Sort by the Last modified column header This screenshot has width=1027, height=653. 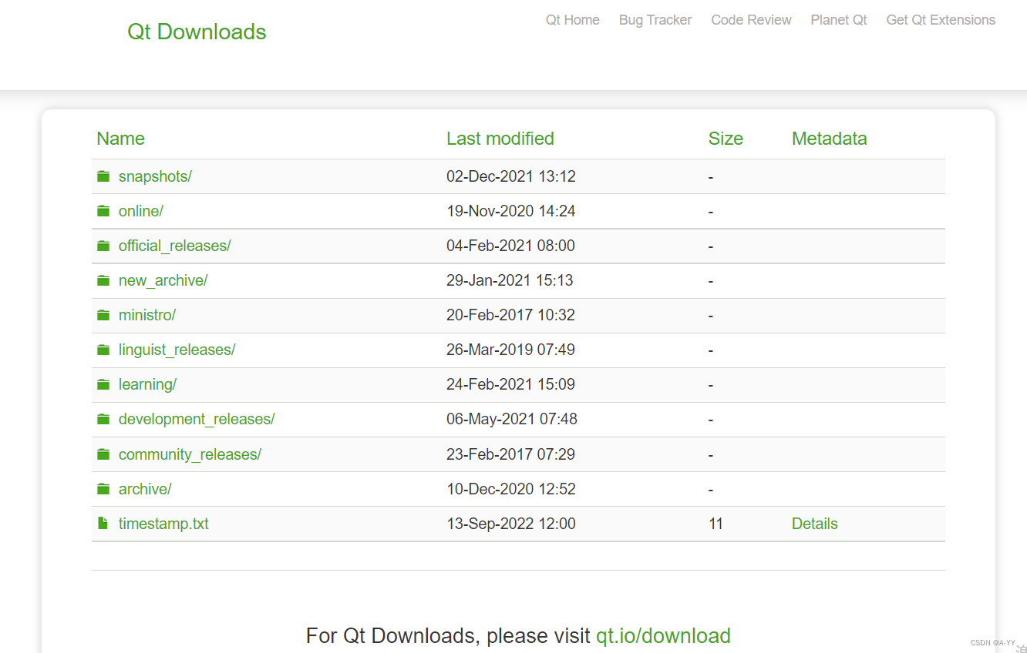coord(500,139)
